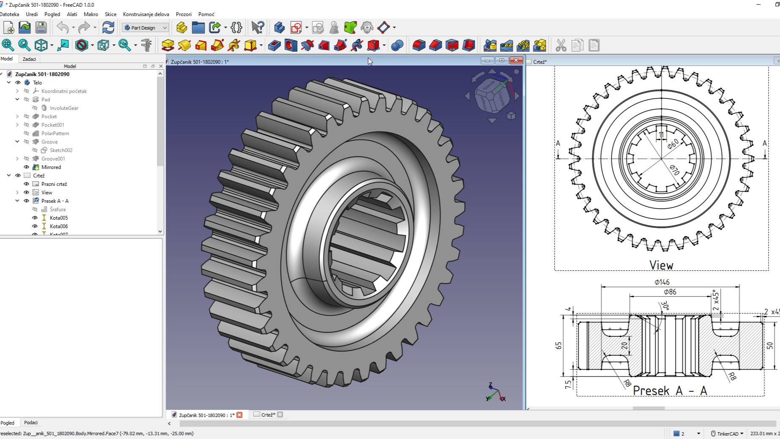Click the scissors Cut icon
Image resolution: width=780 pixels, height=439 pixels.
(561, 45)
